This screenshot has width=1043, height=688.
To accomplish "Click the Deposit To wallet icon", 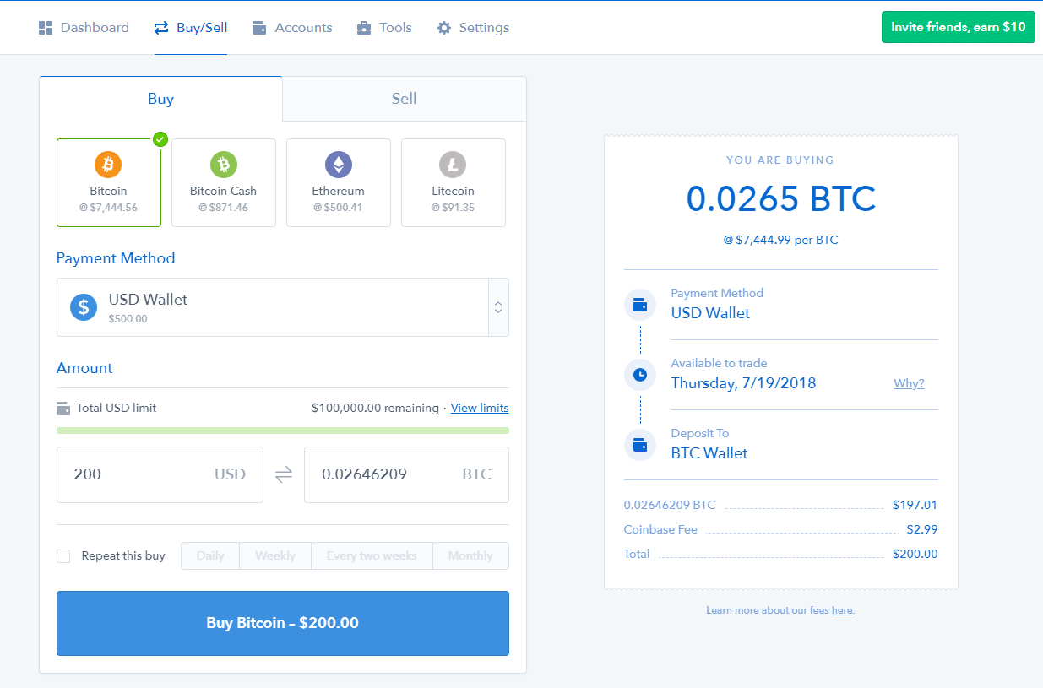I will (x=640, y=444).
